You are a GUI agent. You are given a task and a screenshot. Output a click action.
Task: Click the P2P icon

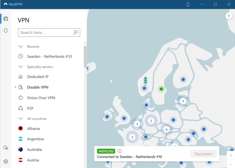[x=21, y=108]
